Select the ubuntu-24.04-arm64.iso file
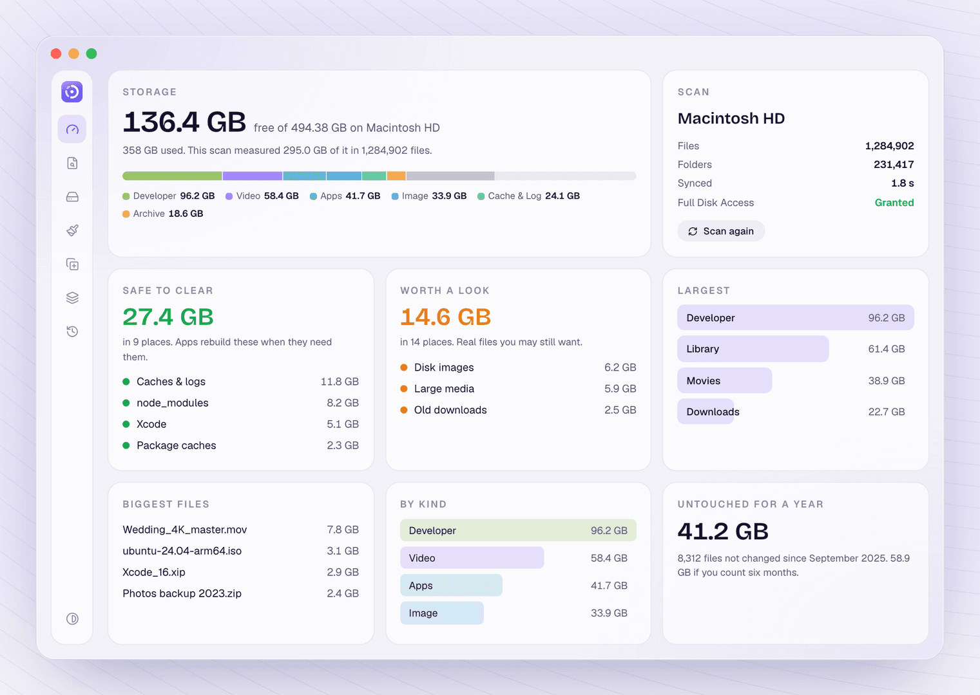Viewport: 980px width, 695px height. [241, 551]
